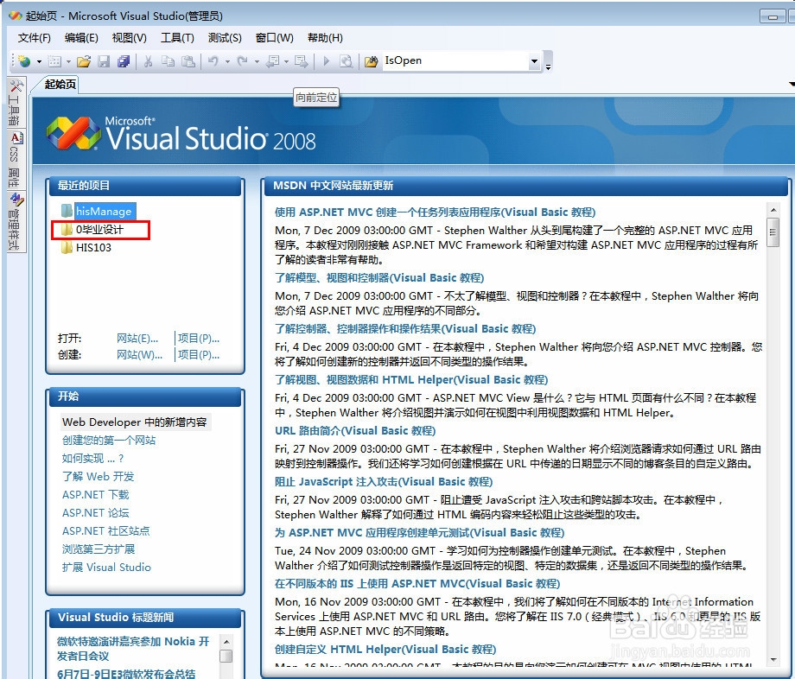The width and height of the screenshot is (795, 679).
Task: Open the Redo history dropdown arrow
Action: coord(257,62)
